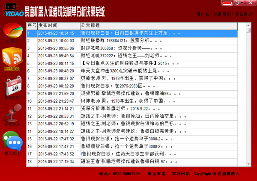Click the 等级：体验用户 label
This screenshot has height=181, width=257.
coord(237,14)
